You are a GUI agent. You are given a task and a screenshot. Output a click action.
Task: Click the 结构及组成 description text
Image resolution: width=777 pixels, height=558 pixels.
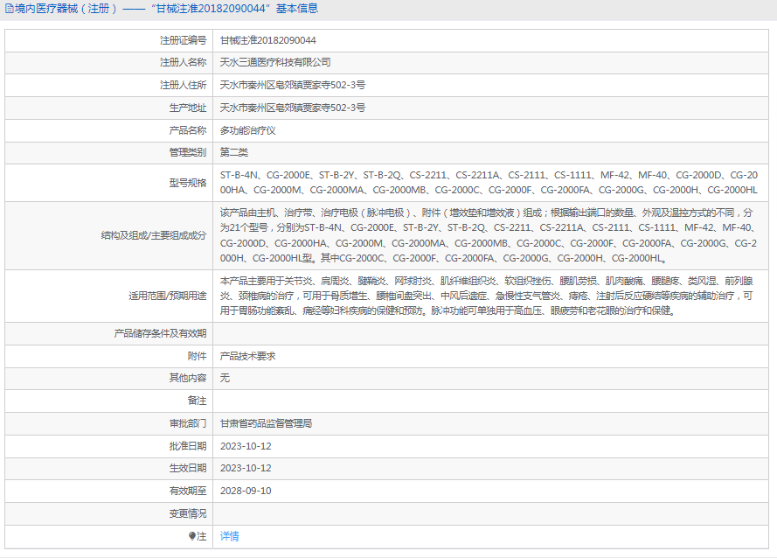click(489, 235)
